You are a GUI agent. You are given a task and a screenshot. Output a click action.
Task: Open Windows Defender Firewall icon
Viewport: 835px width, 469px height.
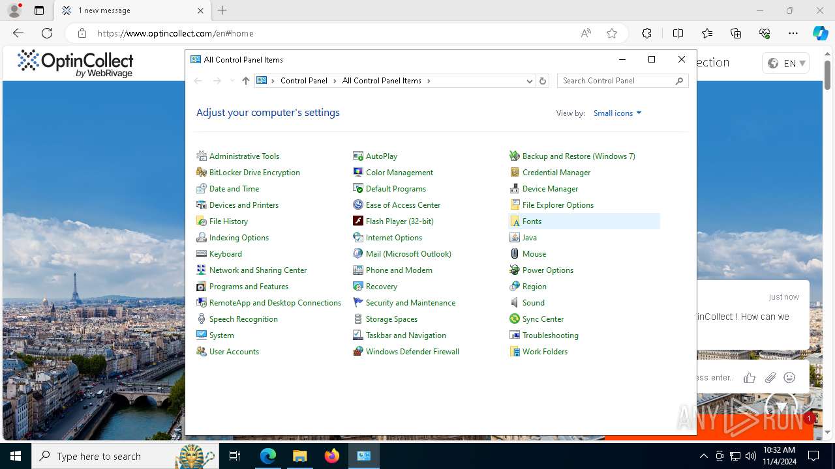coord(358,352)
